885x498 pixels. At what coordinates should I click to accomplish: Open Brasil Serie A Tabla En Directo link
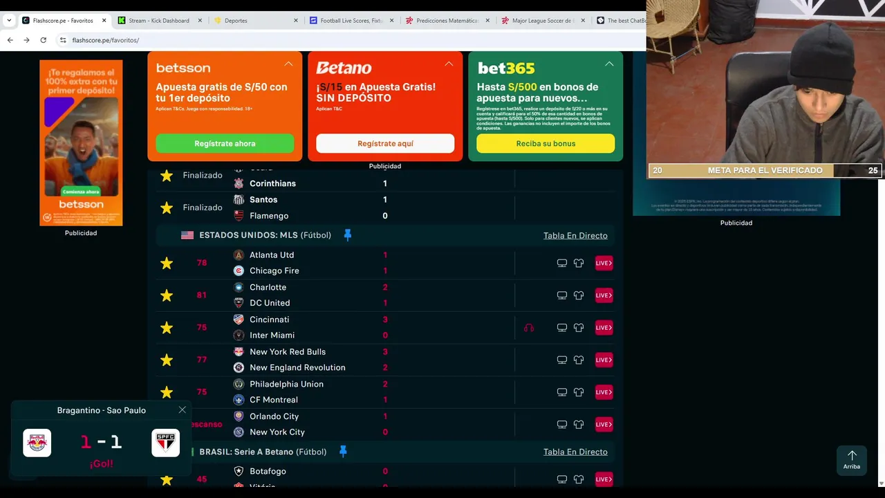click(575, 452)
